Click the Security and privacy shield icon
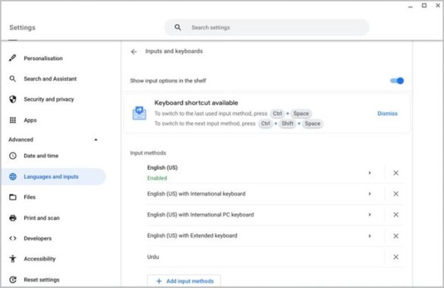 point(13,99)
